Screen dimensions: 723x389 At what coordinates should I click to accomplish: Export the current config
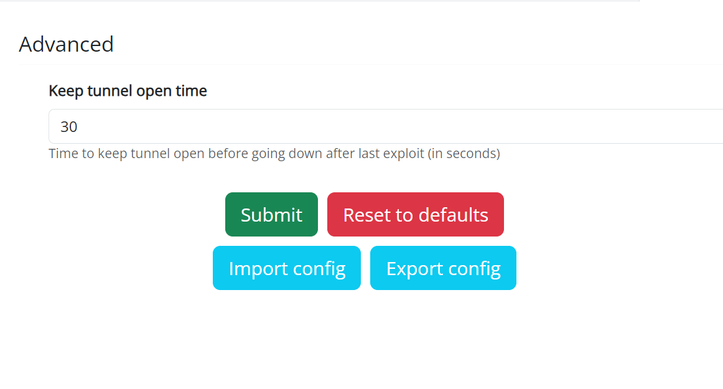click(443, 268)
